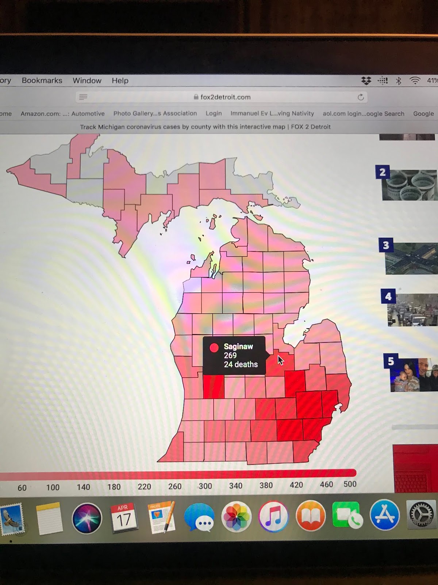The width and height of the screenshot is (438, 585).
Task: Open Messages app in the Dock
Action: click(x=199, y=517)
